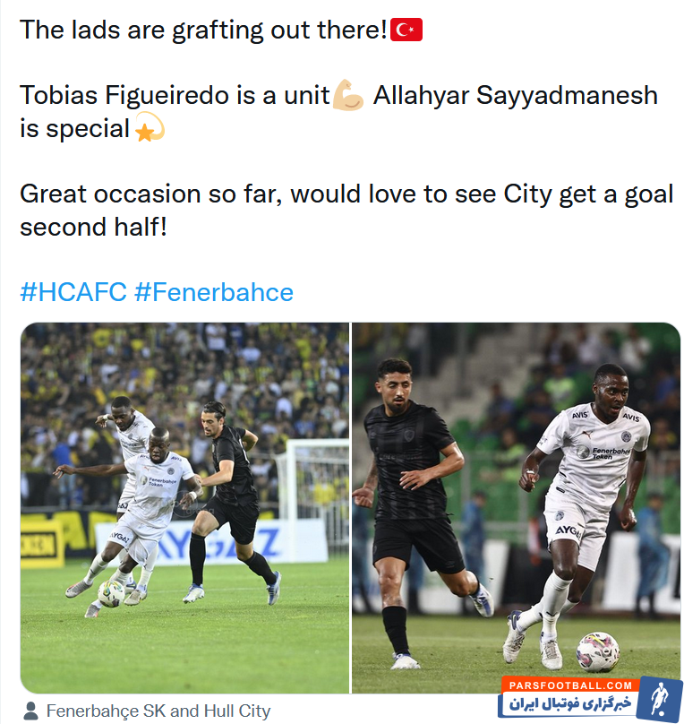The height and width of the screenshot is (724, 684).
Task: Click the person icon beside tagged accounts
Action: pyautogui.click(x=31, y=711)
